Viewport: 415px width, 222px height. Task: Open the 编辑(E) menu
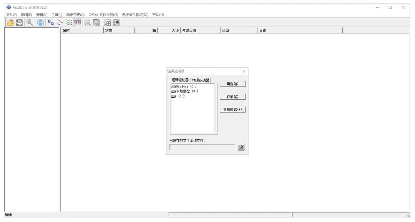pyautogui.click(x=27, y=15)
